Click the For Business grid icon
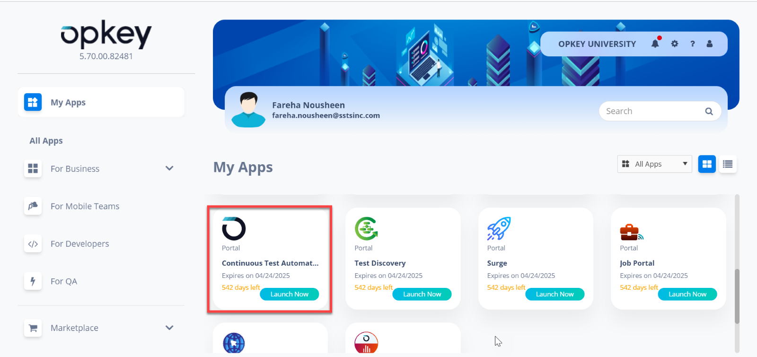This screenshot has width=757, height=357. (x=33, y=169)
